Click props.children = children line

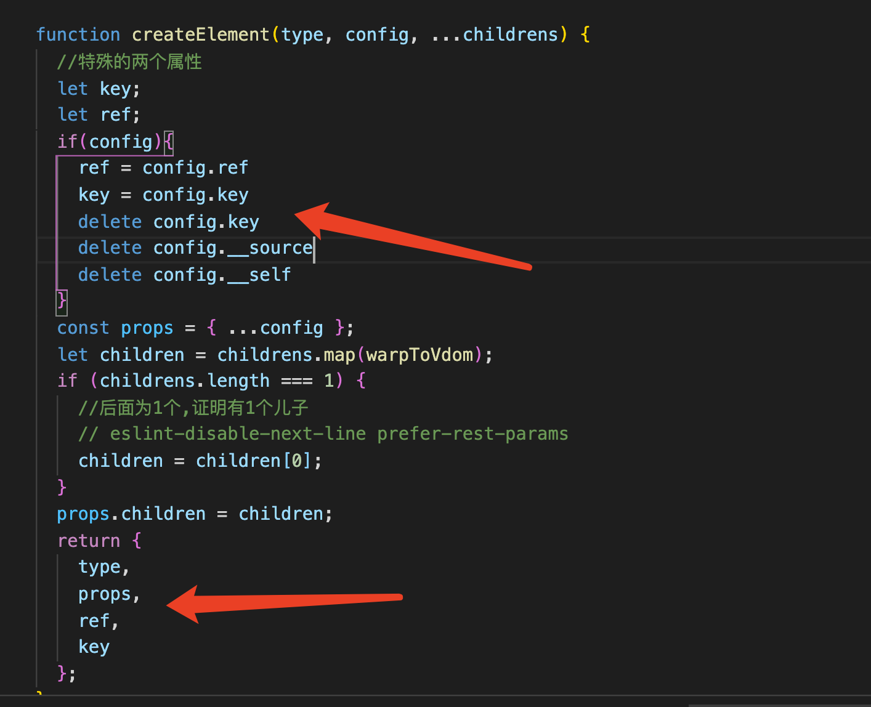194,513
